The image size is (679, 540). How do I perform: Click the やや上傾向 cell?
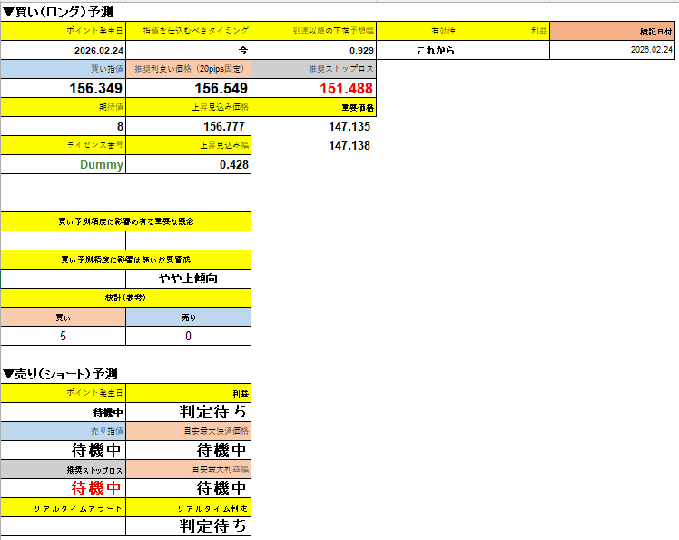(x=189, y=279)
